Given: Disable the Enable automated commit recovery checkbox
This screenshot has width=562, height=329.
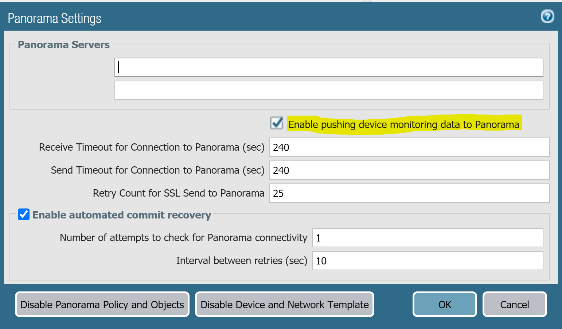Looking at the screenshot, I should pos(23,214).
